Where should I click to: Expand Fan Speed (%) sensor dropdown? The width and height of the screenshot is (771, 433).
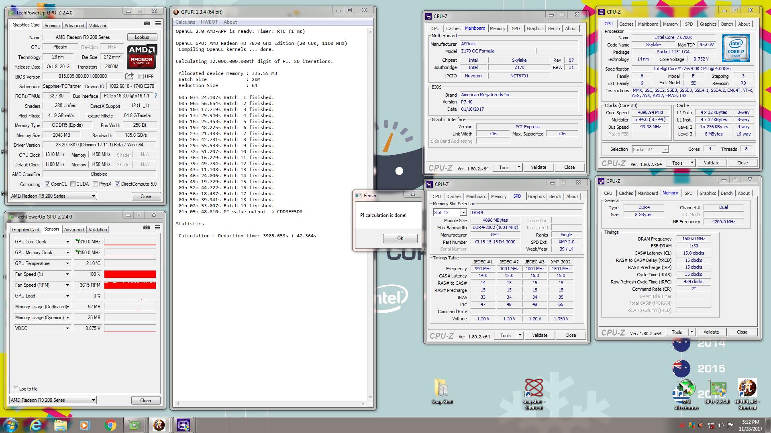click(x=67, y=274)
